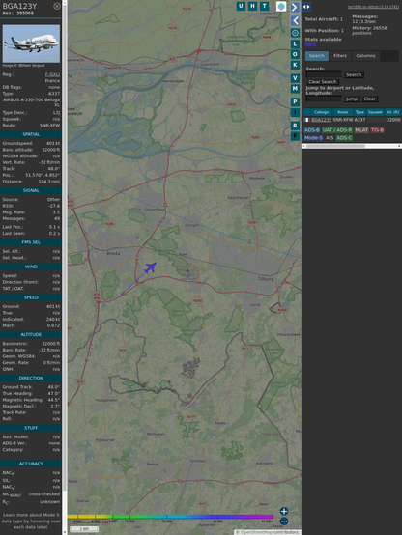Toggle the L labels button
Screen dimensions: 402x535
pyautogui.click(x=295, y=44)
